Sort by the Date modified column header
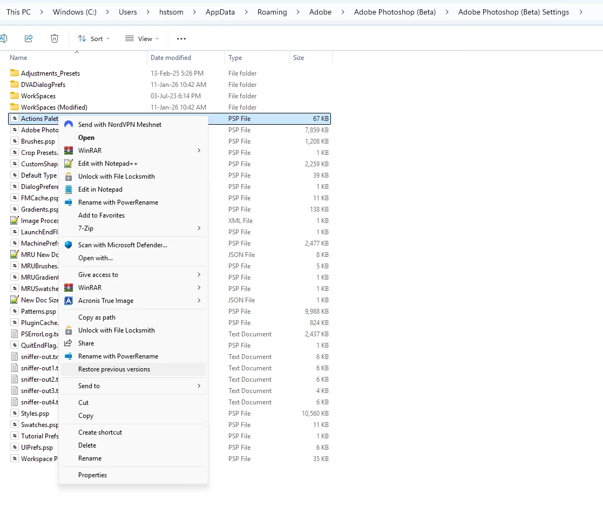Viewport: 603px width, 528px height. click(171, 58)
